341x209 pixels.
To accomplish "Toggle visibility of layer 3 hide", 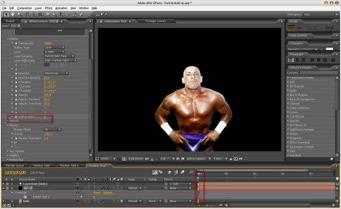I will 77,201.
